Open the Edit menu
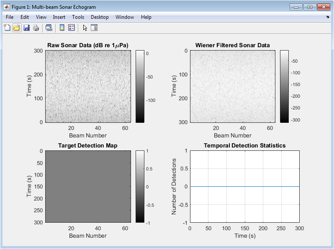 click(25, 17)
